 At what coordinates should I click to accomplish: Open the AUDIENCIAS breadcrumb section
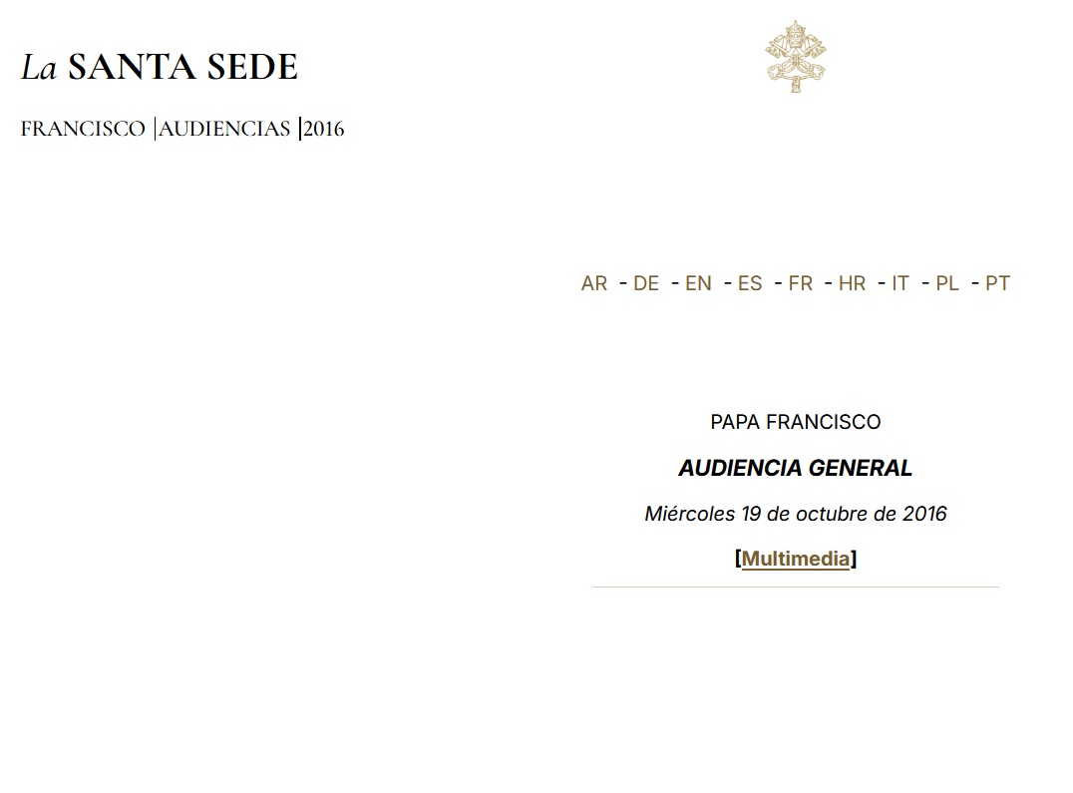pos(225,129)
